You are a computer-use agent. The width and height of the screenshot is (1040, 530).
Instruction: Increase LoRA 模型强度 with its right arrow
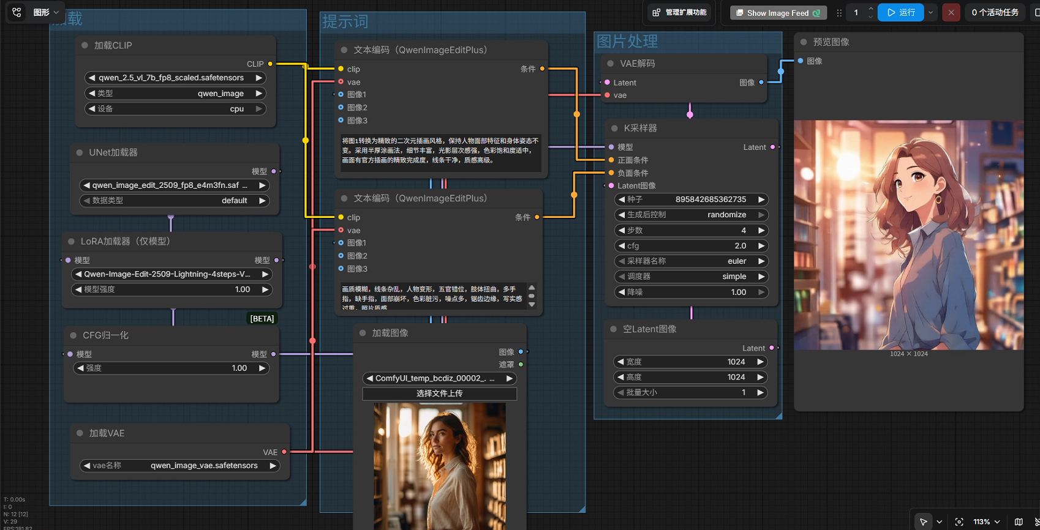pos(265,289)
